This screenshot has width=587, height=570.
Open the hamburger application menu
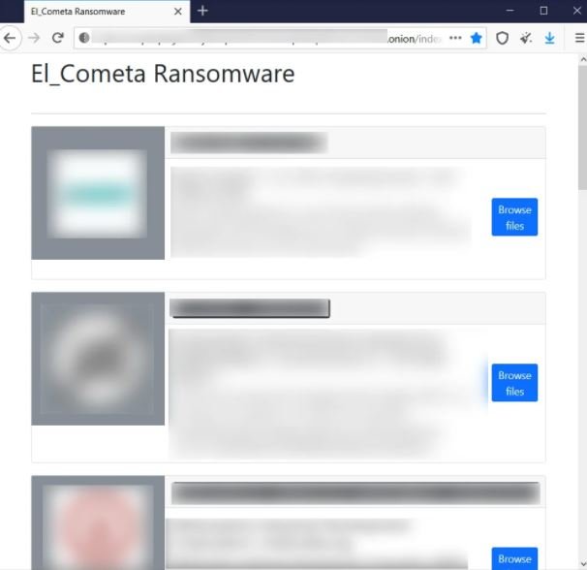tap(579, 38)
